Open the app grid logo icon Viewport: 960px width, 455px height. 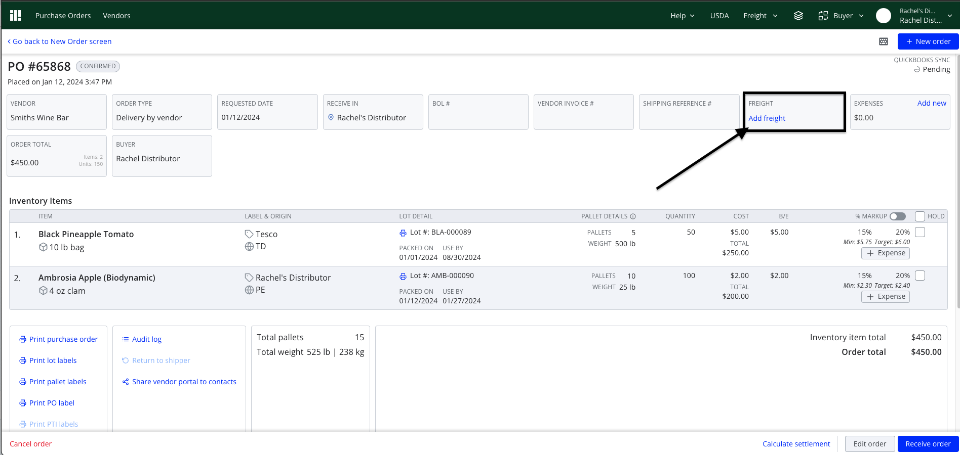click(16, 16)
